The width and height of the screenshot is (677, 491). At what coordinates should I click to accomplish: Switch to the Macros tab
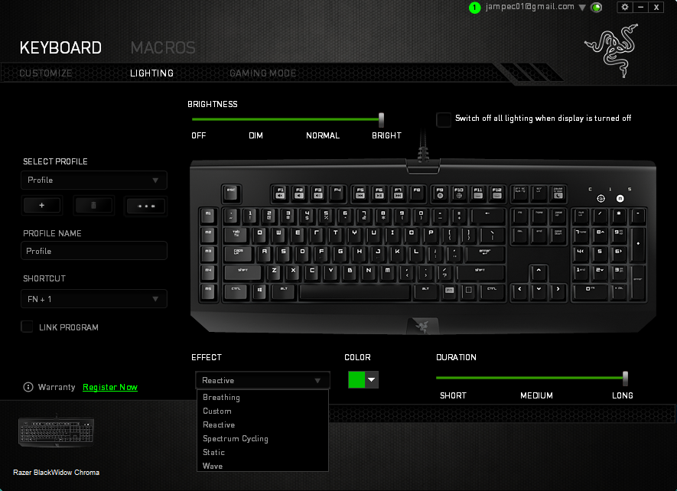pyautogui.click(x=163, y=47)
